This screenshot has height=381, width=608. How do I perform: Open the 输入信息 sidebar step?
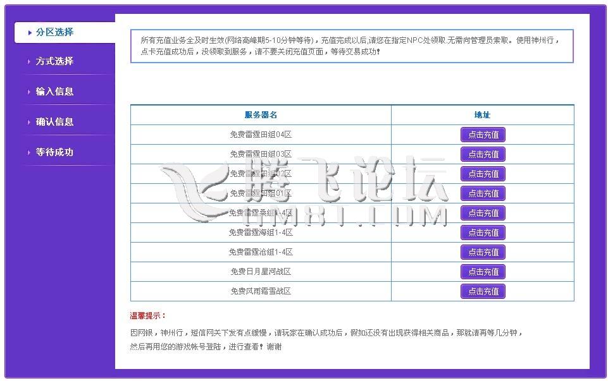(x=54, y=92)
